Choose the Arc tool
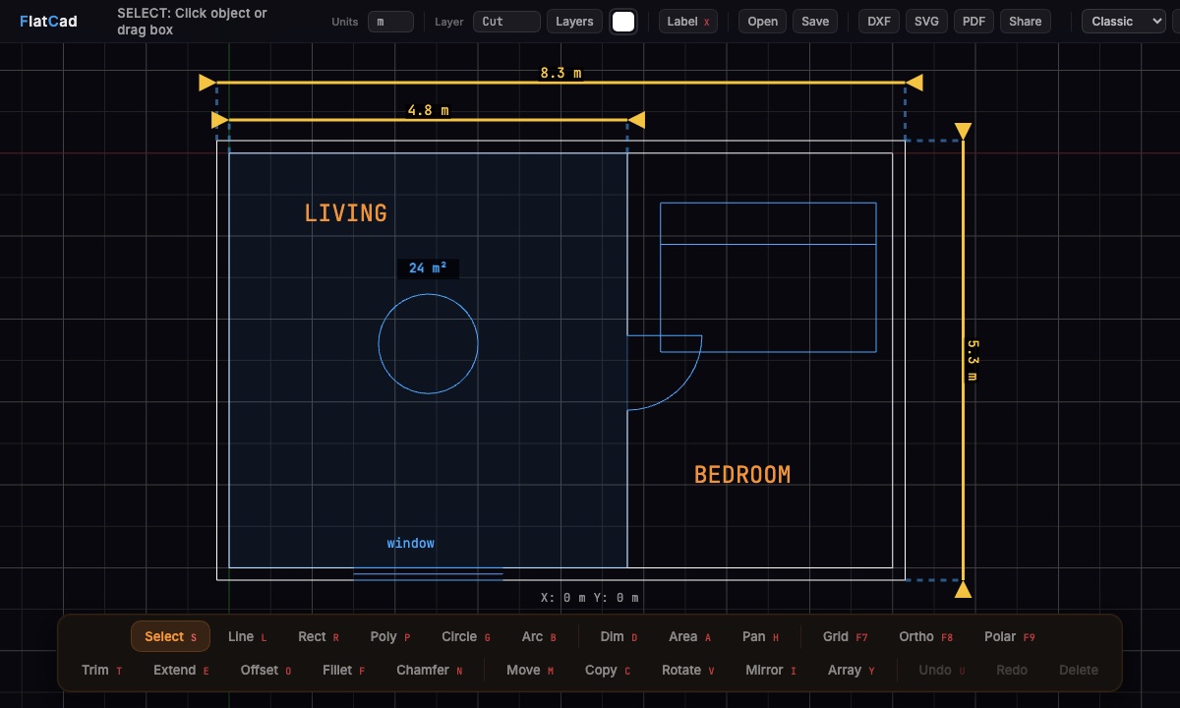The height and width of the screenshot is (708, 1180). (x=539, y=636)
